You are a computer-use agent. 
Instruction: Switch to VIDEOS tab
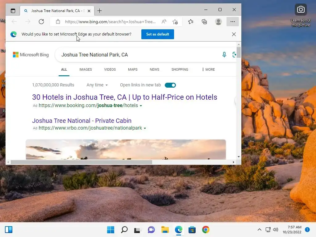[110, 69]
